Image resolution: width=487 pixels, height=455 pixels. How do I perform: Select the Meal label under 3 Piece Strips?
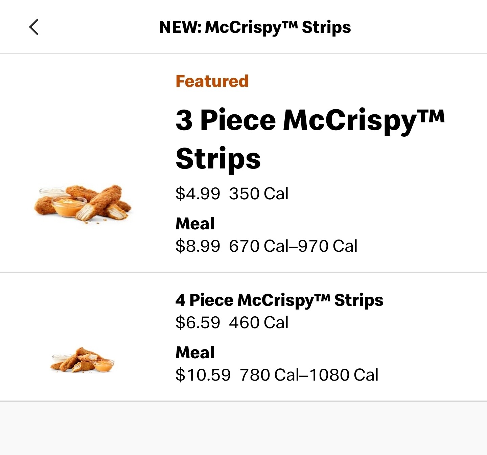point(195,224)
